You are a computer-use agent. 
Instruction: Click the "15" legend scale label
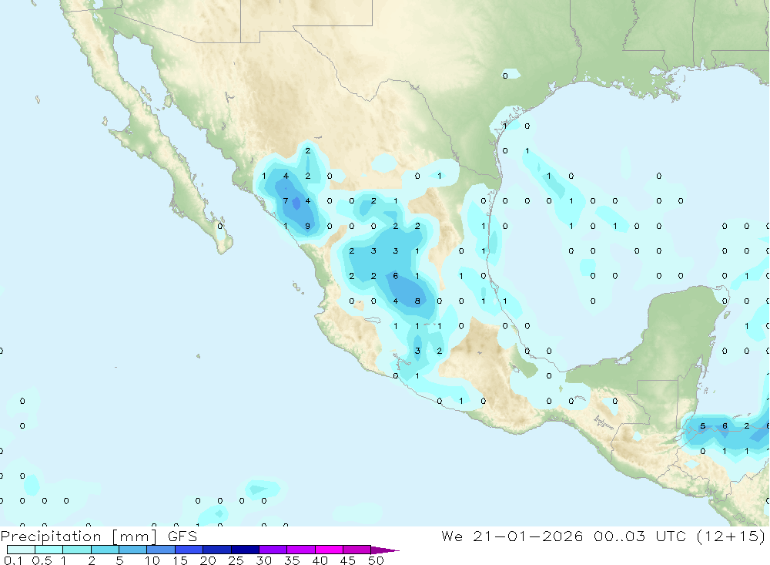point(180,560)
